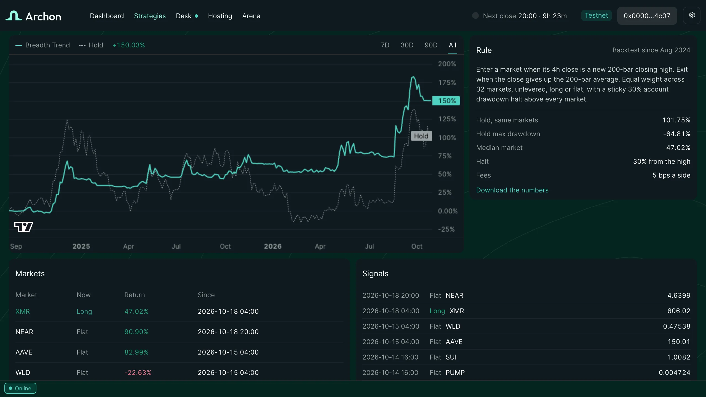The height and width of the screenshot is (397, 706).
Task: Open the Arena page
Action: 251,16
